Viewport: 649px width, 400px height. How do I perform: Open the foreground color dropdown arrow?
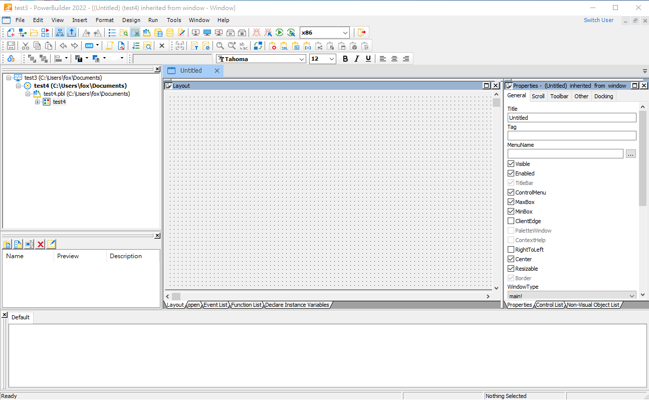87,59
